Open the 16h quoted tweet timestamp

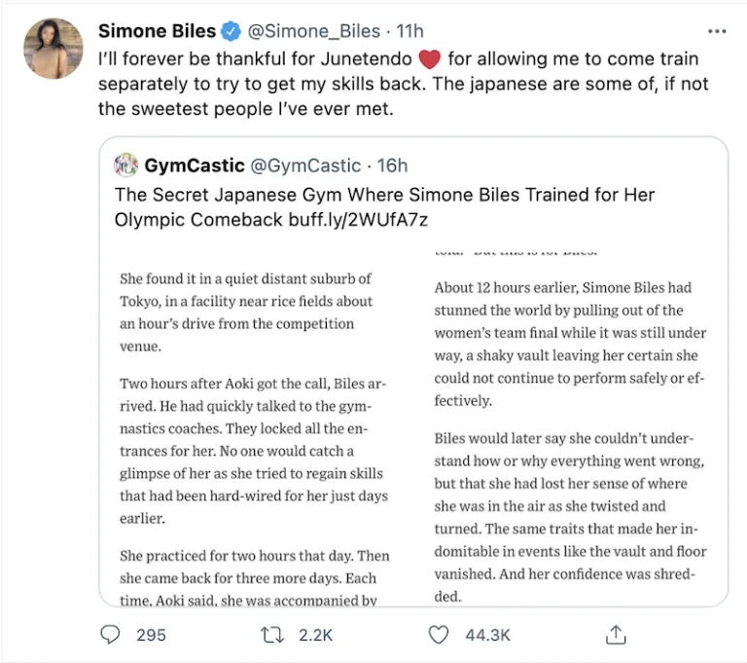coord(393,166)
